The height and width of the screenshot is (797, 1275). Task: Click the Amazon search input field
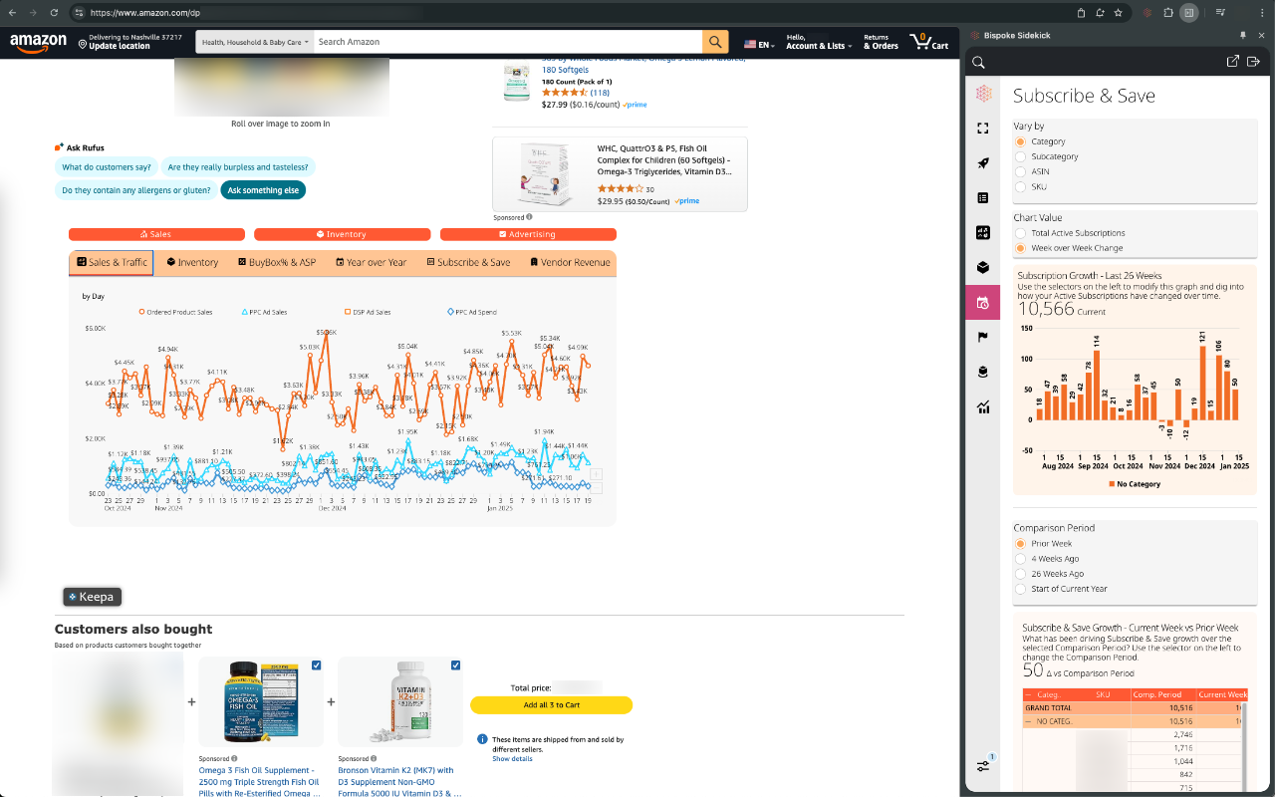point(507,42)
